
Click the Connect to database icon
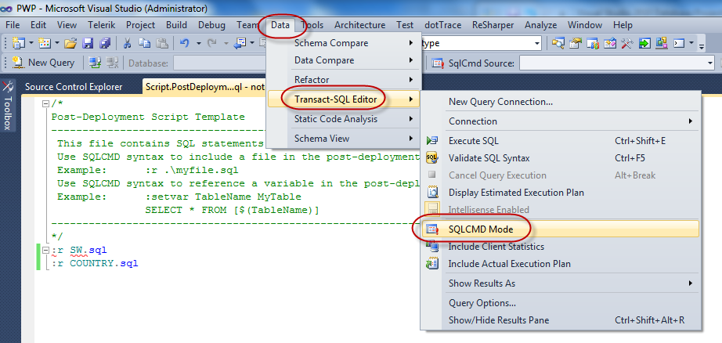[95, 63]
